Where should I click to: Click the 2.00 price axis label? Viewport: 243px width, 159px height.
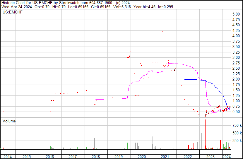(236, 79)
